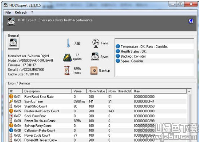Click the errors table vertical scrollbar track
Image resolution: width=199 pixels, height=142 pixels.
coord(189,118)
